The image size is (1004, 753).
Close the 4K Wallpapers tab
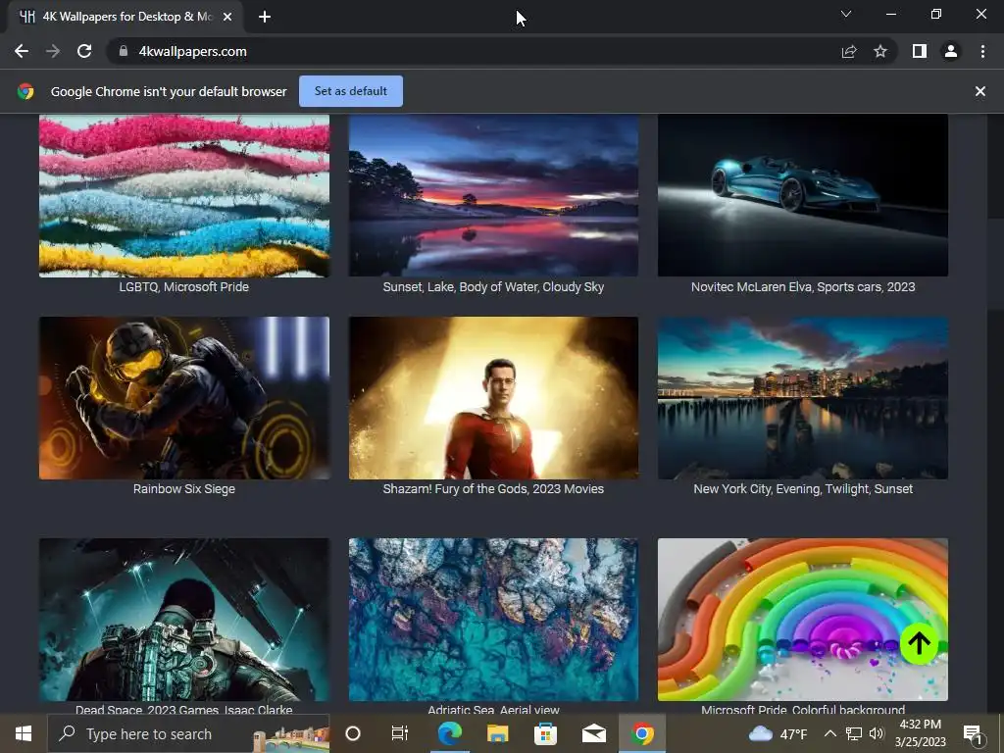coord(227,17)
